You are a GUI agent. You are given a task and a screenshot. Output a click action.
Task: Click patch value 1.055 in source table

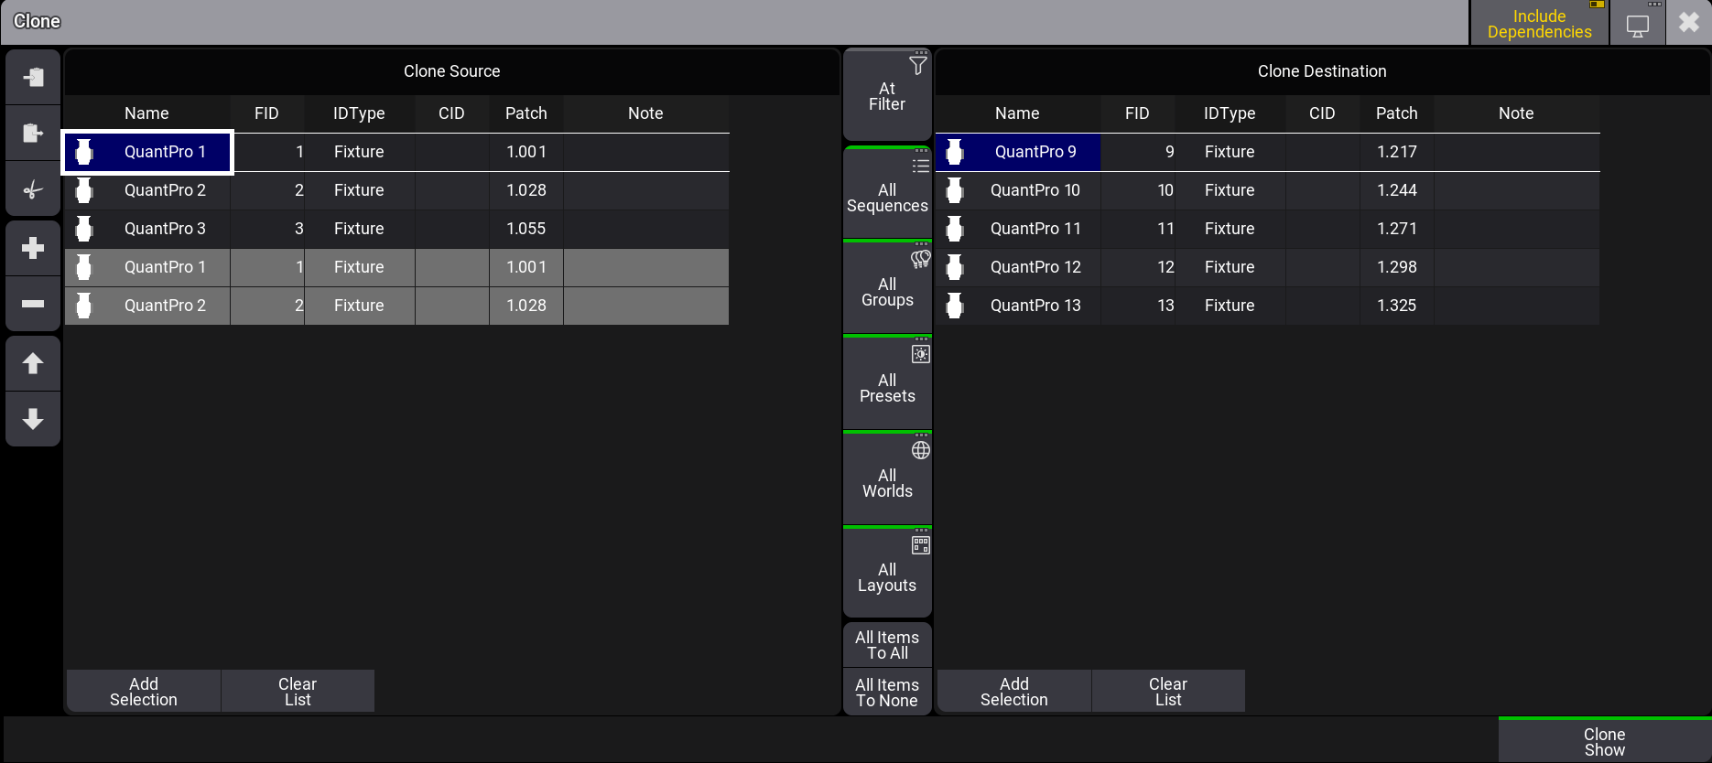coord(526,229)
